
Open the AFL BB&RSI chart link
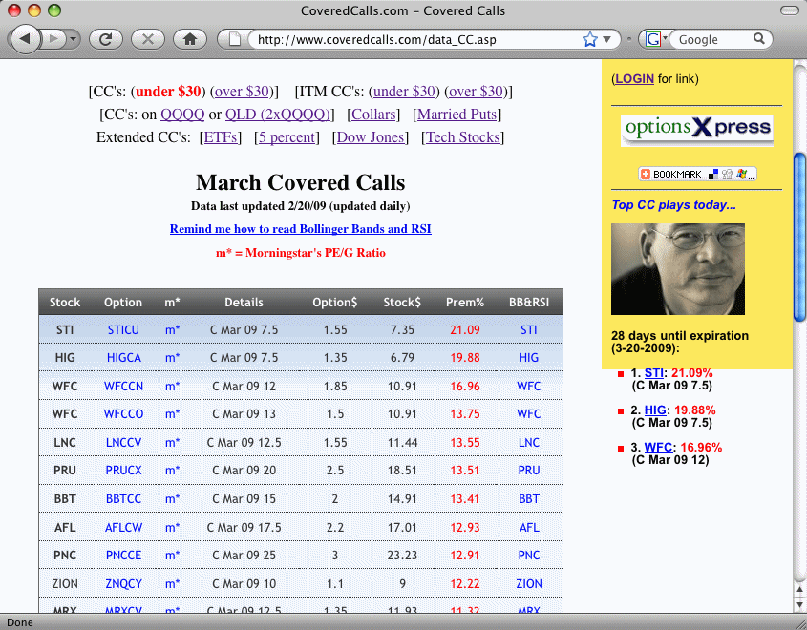[529, 527]
